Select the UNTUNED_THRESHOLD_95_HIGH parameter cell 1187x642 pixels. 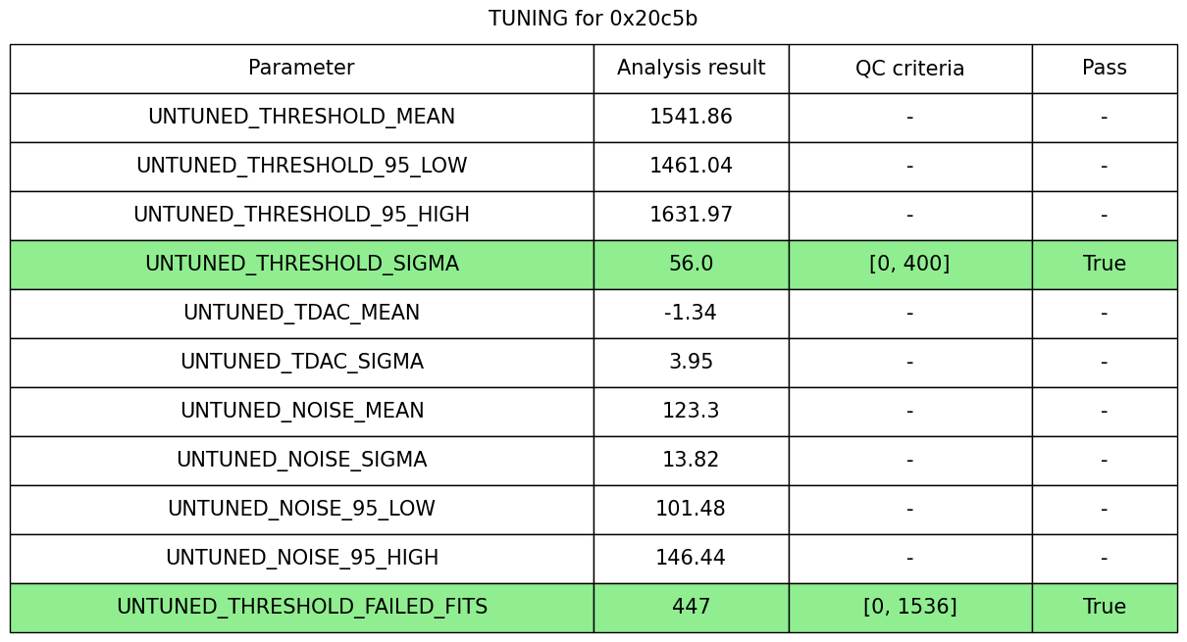301,216
